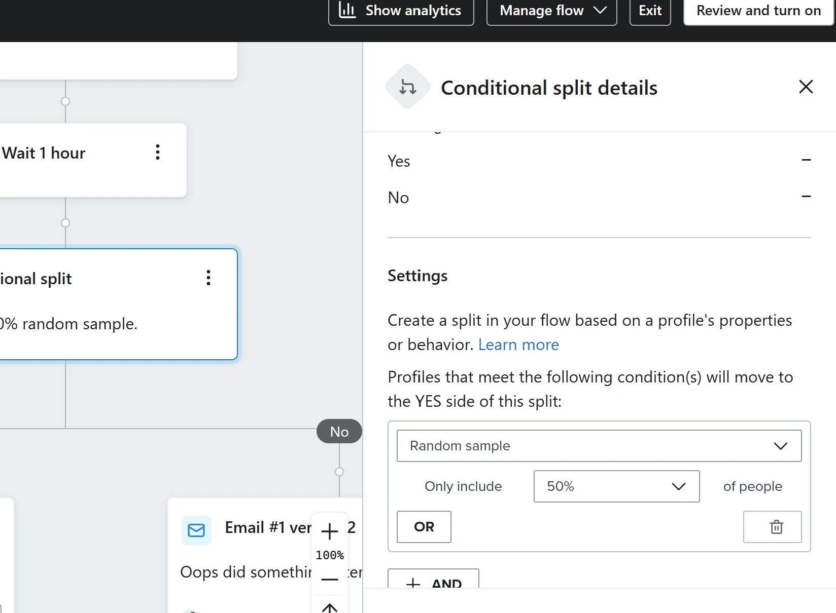Open the 50% percentage dropdown
The width and height of the screenshot is (836, 613).
(x=616, y=486)
